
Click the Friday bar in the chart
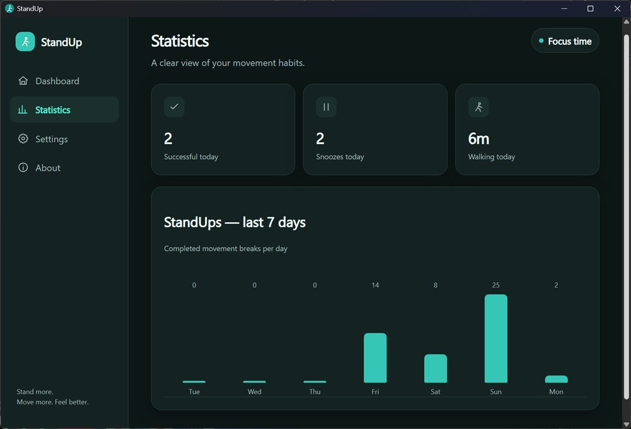point(375,358)
